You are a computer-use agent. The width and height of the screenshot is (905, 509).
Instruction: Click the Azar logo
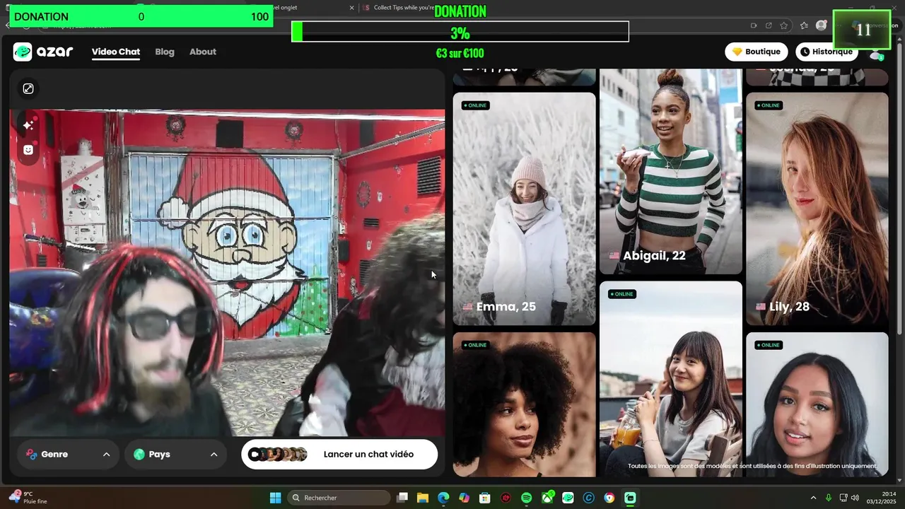click(x=42, y=52)
